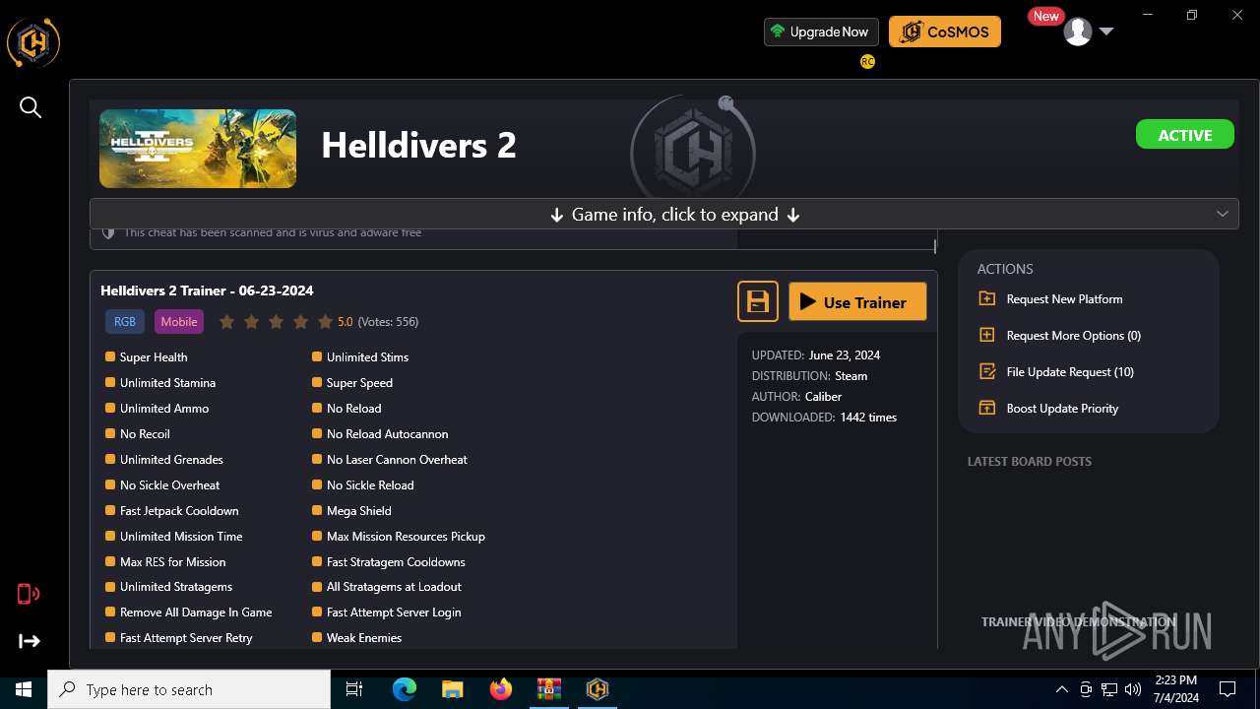Select File Update Request (10)

tap(1070, 371)
